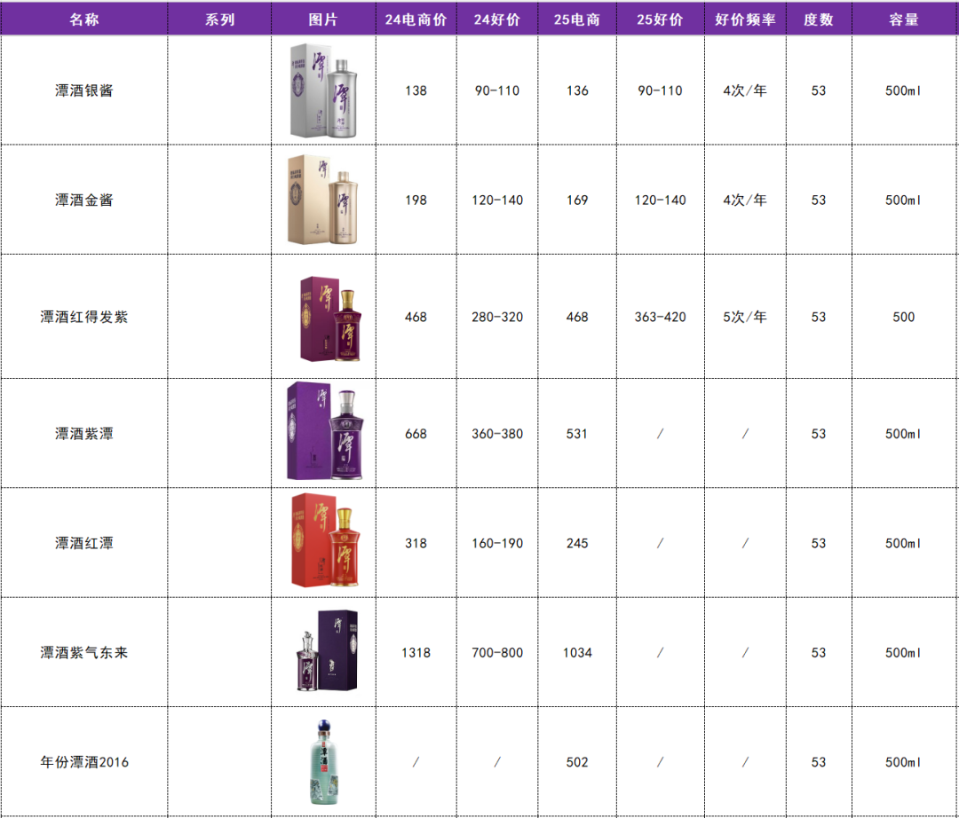Viewport: 959px width, 818px height.
Task: Select the 容量 column header
Action: pyautogui.click(x=904, y=20)
